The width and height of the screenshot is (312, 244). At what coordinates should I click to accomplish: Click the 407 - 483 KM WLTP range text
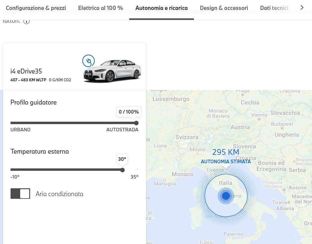coord(28,80)
